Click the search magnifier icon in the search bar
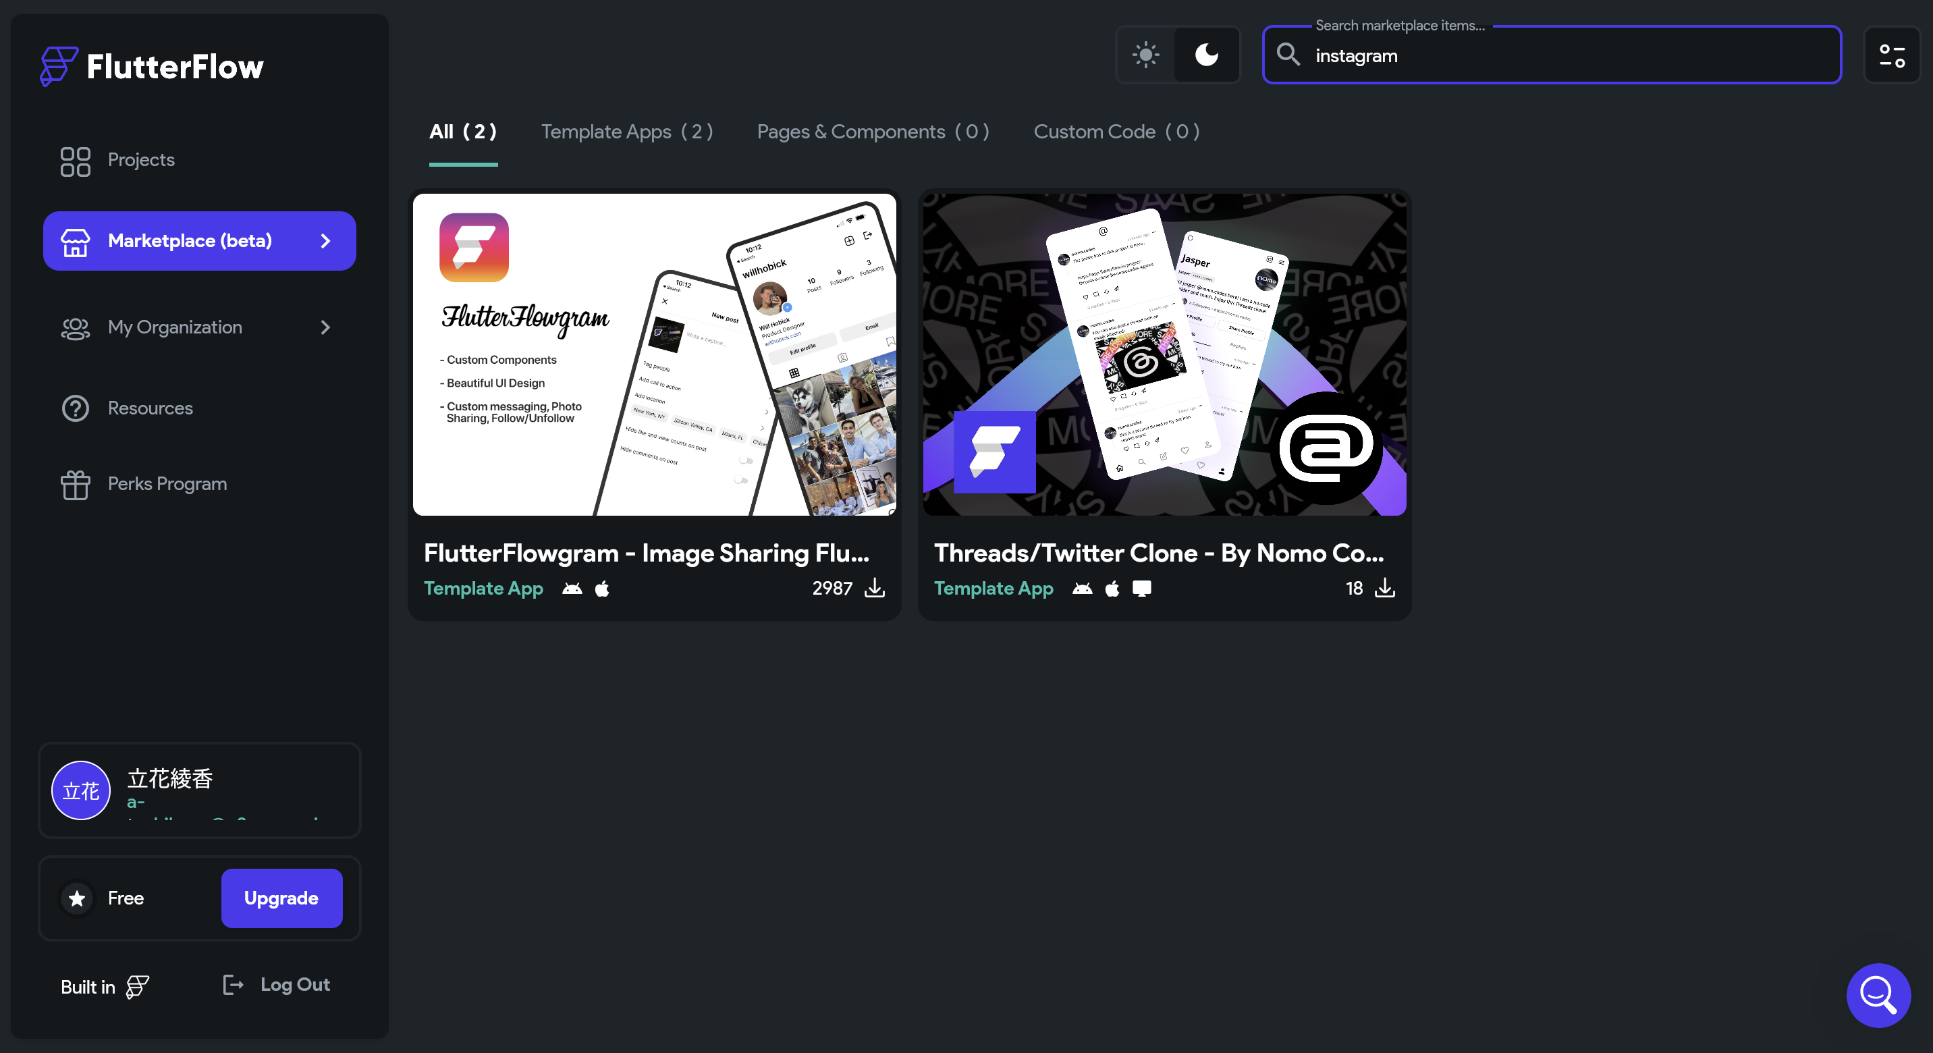The image size is (1933, 1053). tap(1288, 55)
